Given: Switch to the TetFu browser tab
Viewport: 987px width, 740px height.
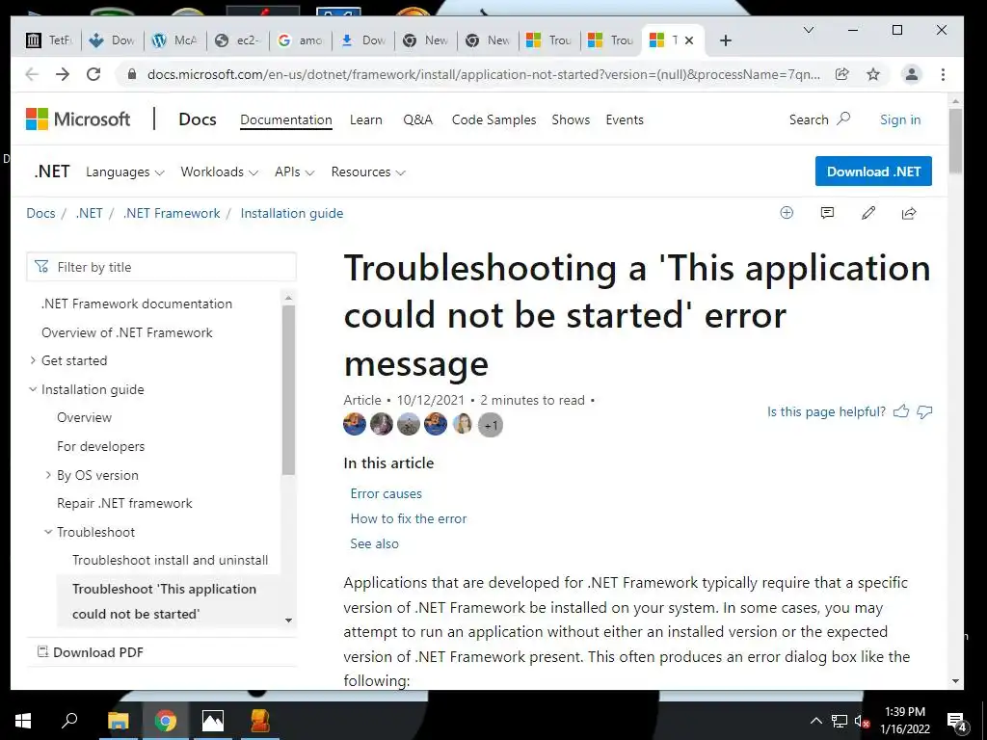Looking at the screenshot, I should coord(49,40).
